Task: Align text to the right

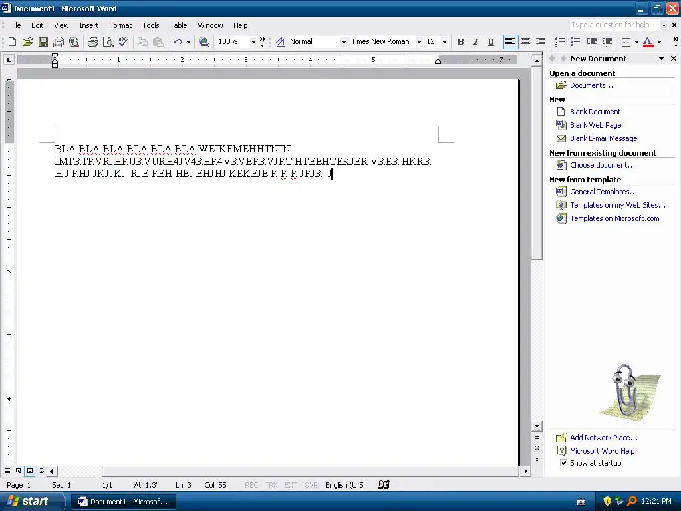Action: click(x=541, y=42)
